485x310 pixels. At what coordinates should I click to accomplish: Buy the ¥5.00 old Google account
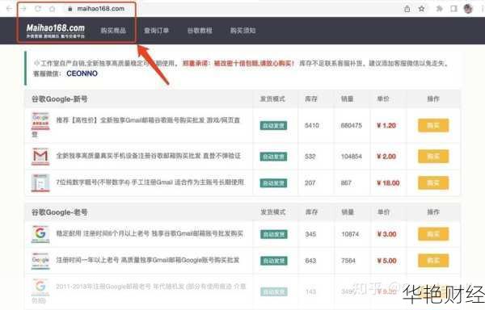point(433,261)
